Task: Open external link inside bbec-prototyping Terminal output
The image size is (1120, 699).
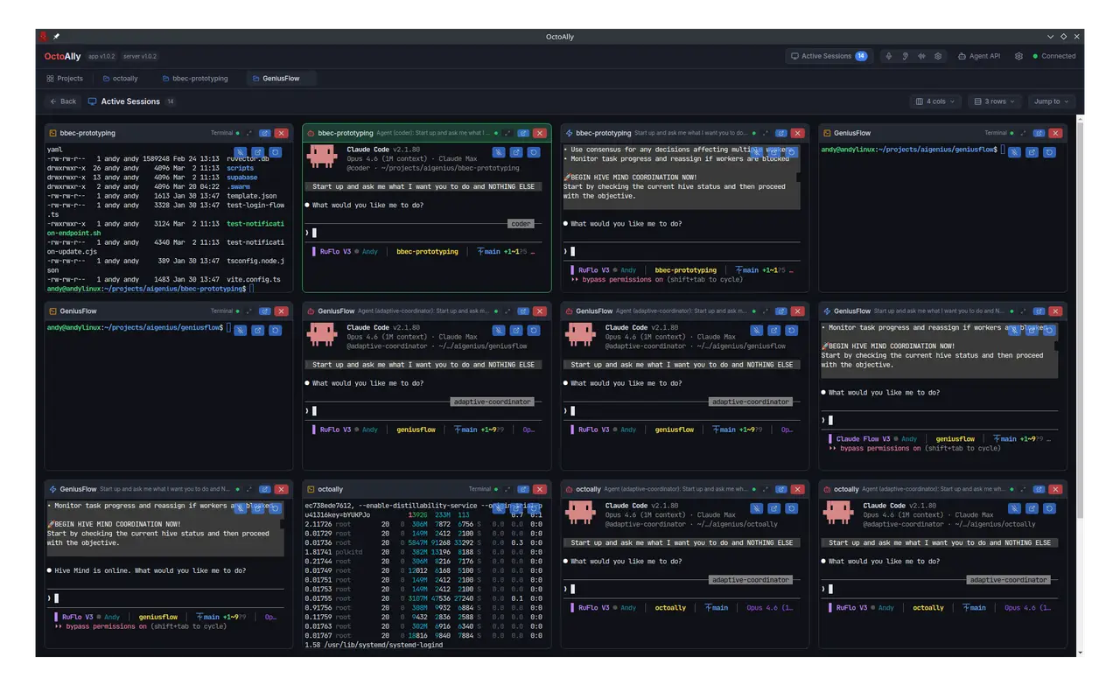Action: click(x=257, y=152)
